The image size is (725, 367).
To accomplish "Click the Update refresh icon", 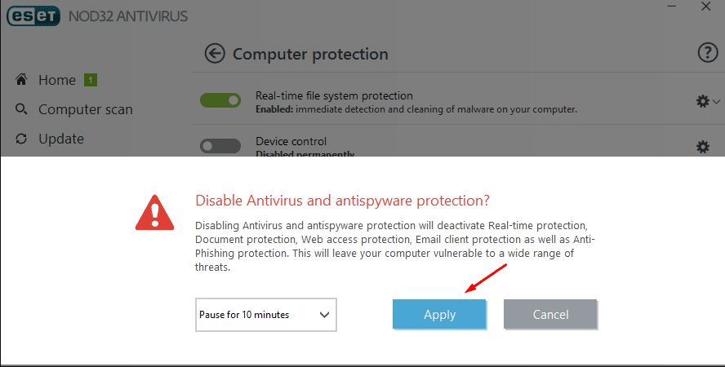I will coord(21,139).
